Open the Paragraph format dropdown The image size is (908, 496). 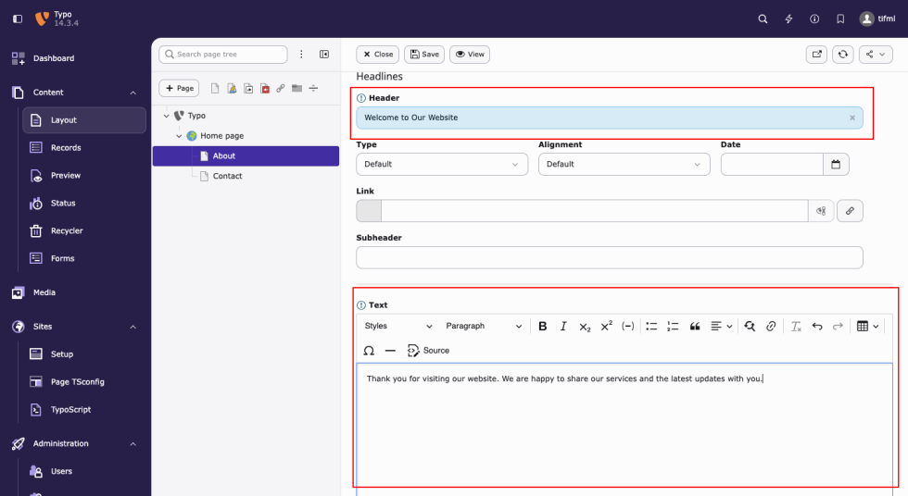tap(484, 326)
